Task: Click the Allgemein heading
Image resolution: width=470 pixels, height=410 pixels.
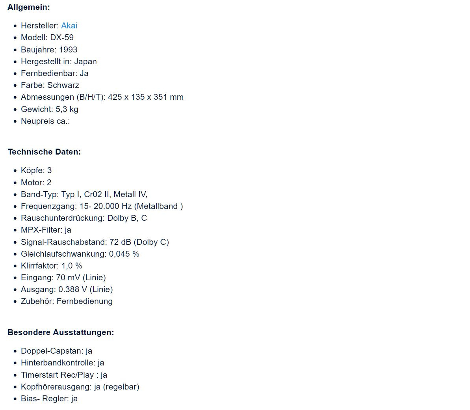Action: [29, 7]
